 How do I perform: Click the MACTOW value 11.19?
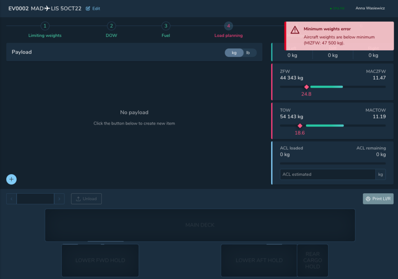coord(379,116)
